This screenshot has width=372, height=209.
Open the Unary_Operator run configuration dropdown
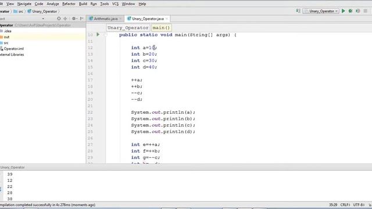pyautogui.click(x=321, y=11)
